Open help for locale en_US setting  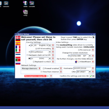[53, 45]
